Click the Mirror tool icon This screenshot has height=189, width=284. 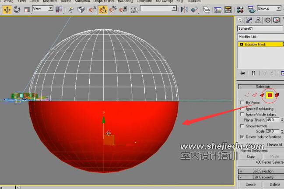184,10
